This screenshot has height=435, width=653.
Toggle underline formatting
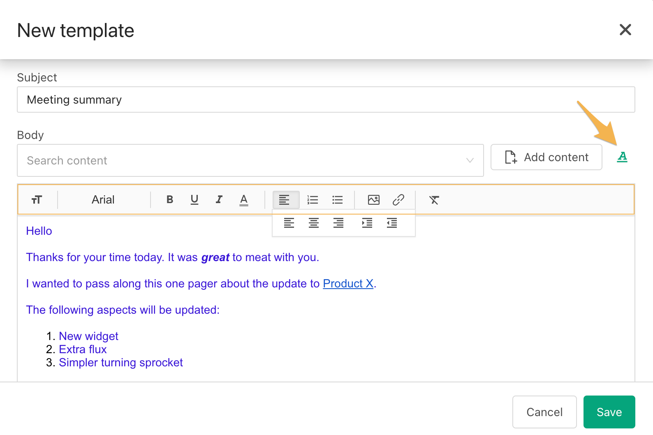click(195, 200)
